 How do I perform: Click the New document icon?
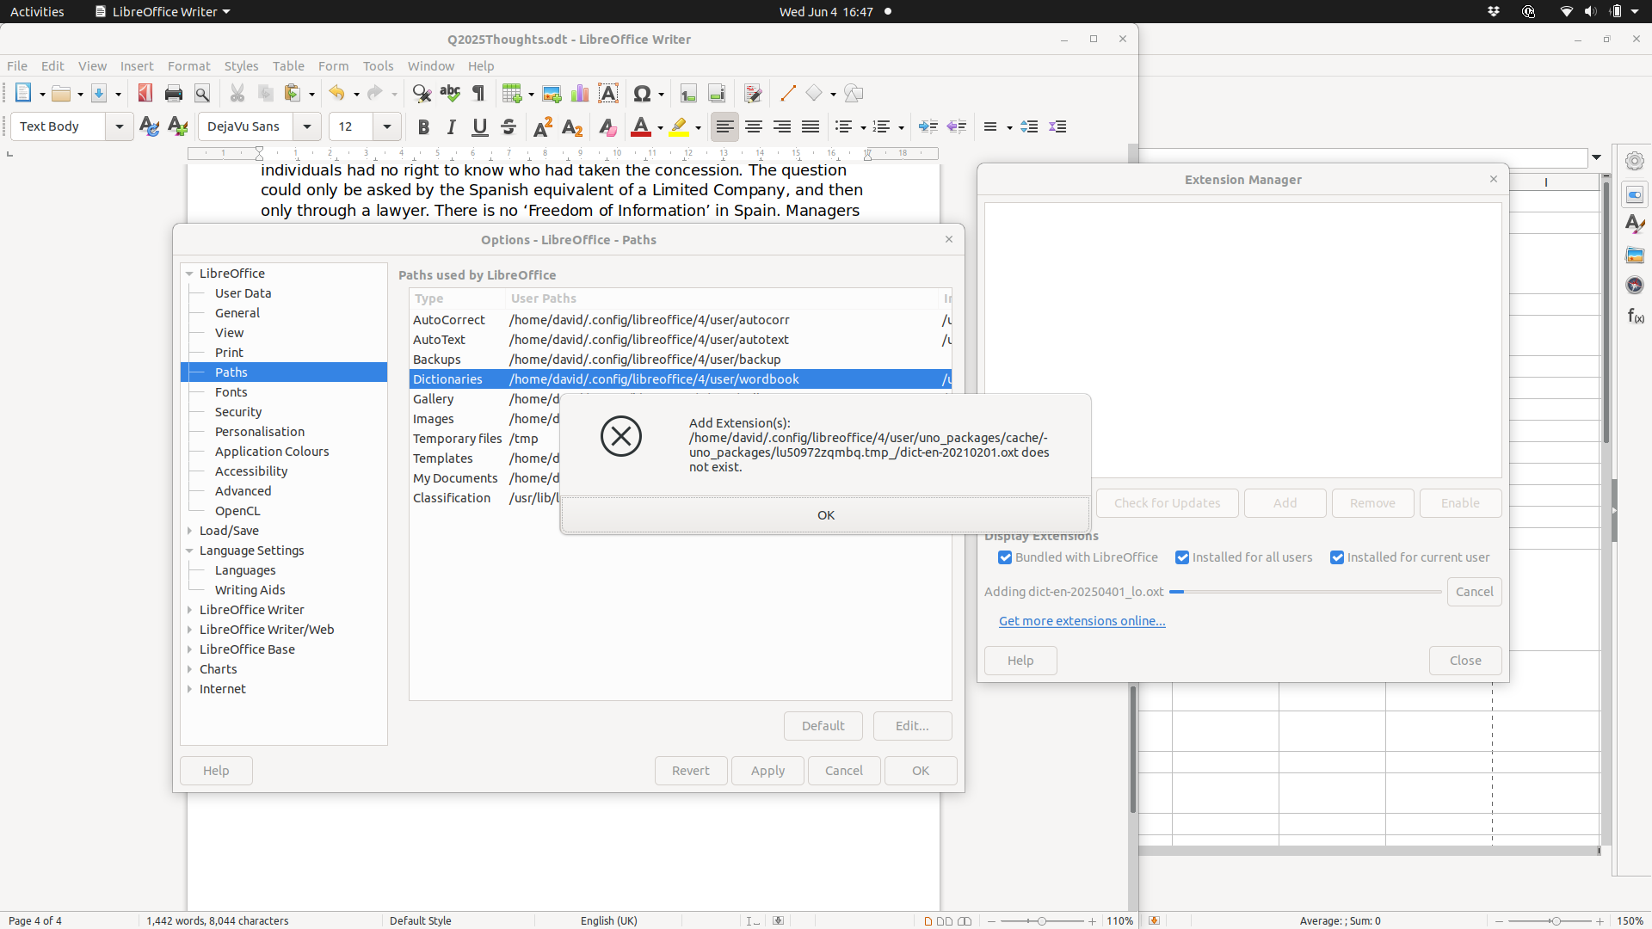[x=23, y=93]
